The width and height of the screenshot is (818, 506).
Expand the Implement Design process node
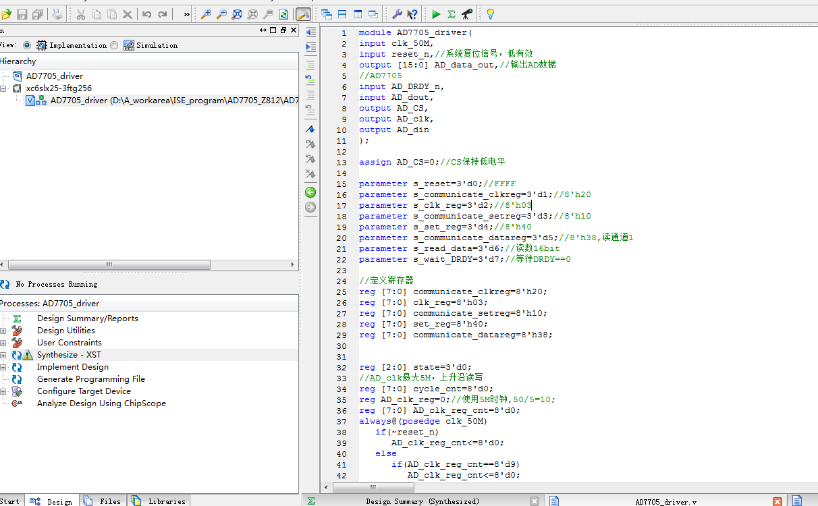point(3,367)
